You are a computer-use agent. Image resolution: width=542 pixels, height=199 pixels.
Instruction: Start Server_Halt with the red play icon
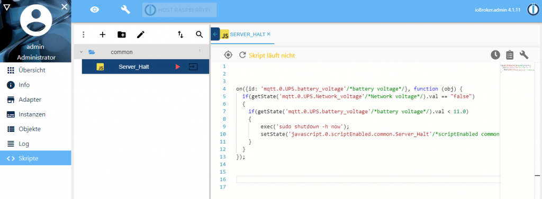(178, 67)
